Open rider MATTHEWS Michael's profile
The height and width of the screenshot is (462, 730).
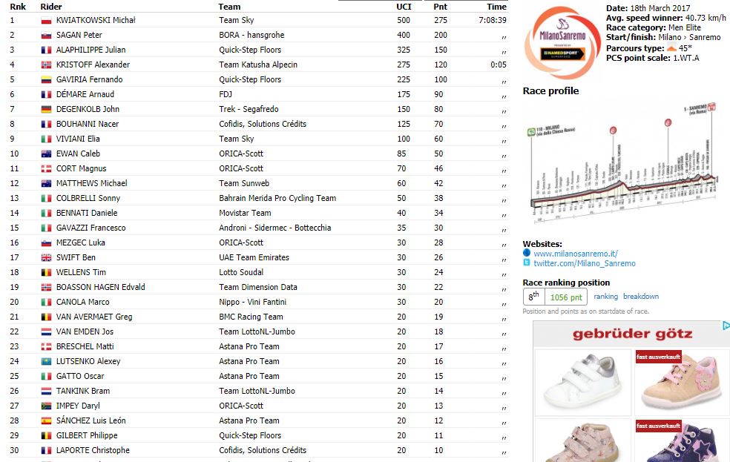point(92,183)
